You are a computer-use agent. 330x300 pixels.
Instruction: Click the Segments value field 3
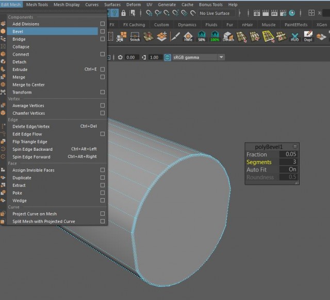pyautogui.click(x=288, y=162)
